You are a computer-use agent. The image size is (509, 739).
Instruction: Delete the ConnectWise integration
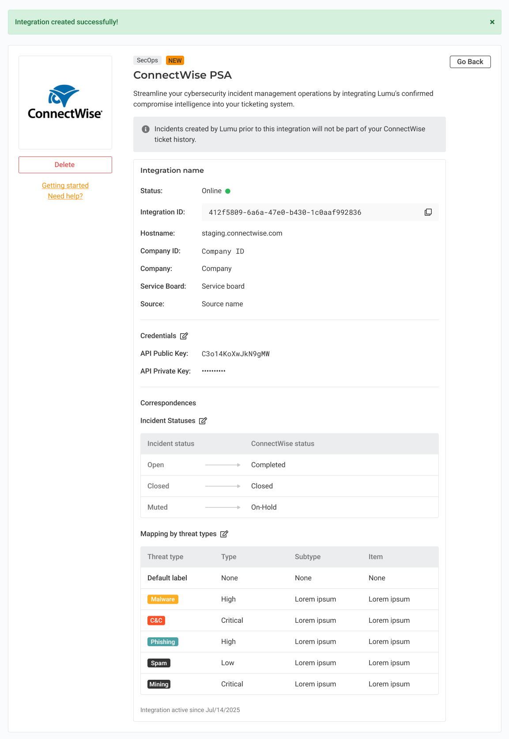(65, 165)
